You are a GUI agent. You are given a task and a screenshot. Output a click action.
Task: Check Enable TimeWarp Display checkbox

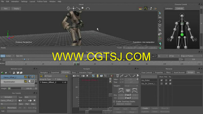114,102
